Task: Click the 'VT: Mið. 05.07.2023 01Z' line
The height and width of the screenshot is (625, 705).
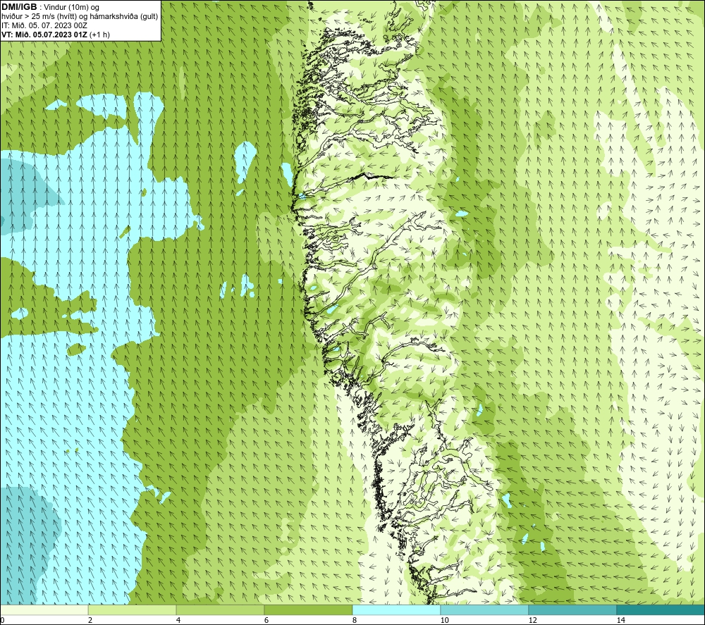Action: [x=55, y=35]
